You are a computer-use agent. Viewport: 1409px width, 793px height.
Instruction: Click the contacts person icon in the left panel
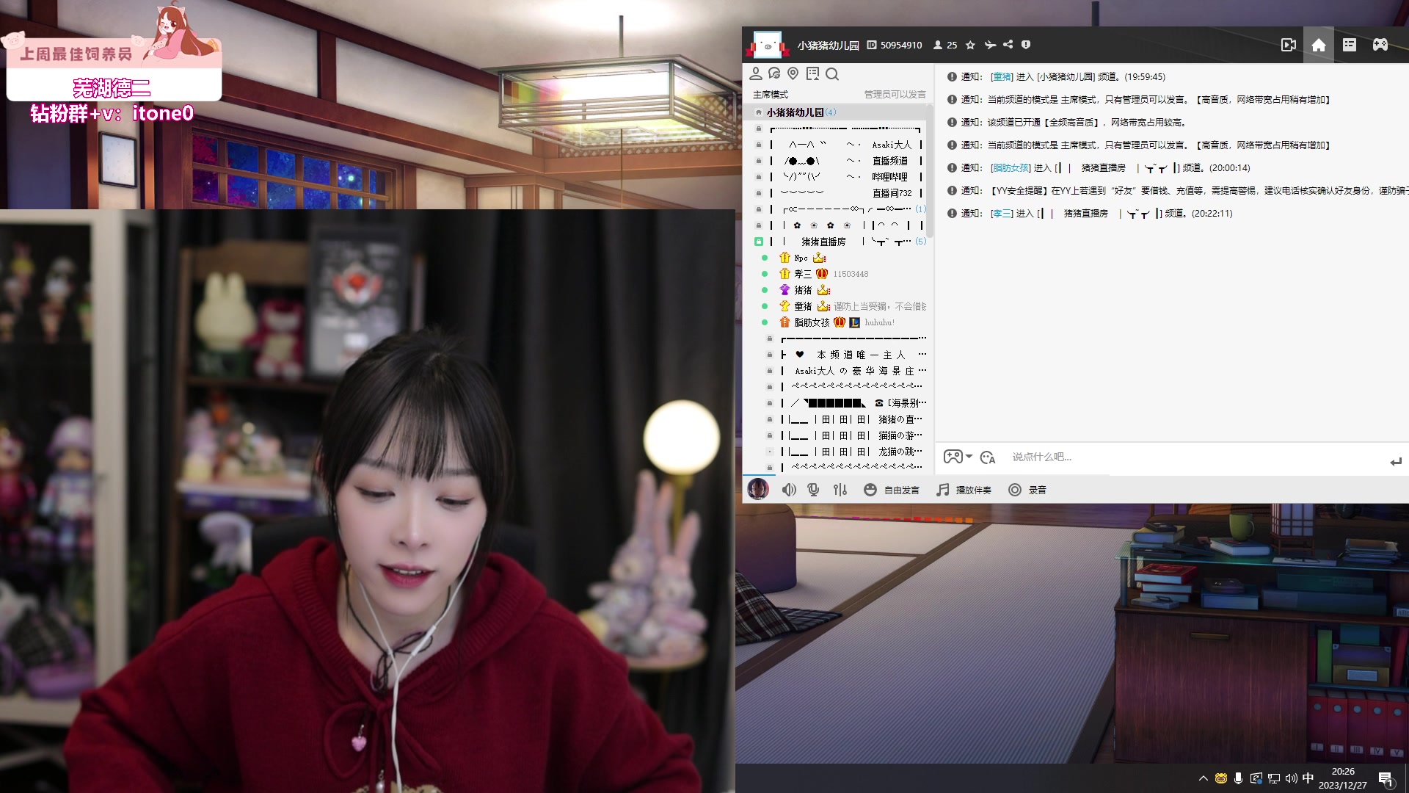click(x=755, y=74)
